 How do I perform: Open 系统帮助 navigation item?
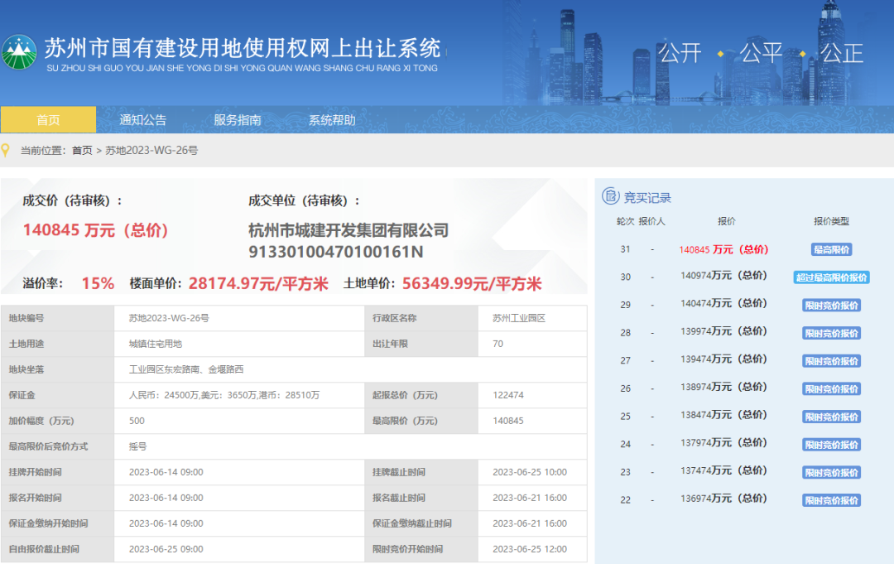click(332, 120)
